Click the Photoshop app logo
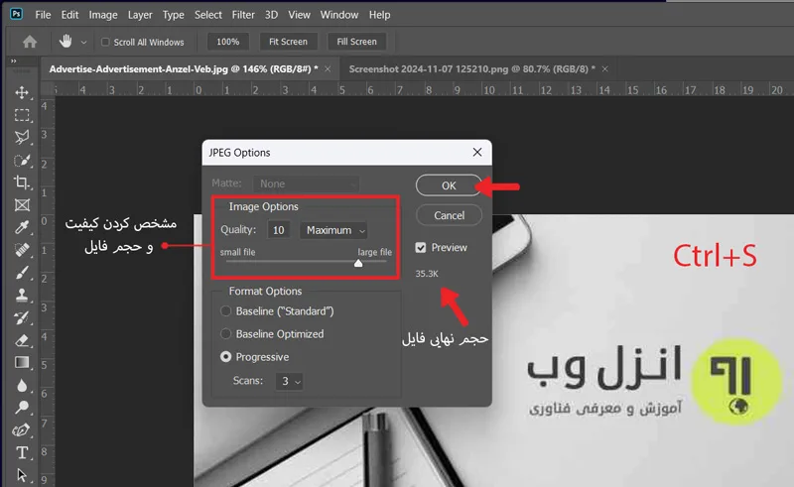Screen dimensions: 794x487 (x=16, y=14)
